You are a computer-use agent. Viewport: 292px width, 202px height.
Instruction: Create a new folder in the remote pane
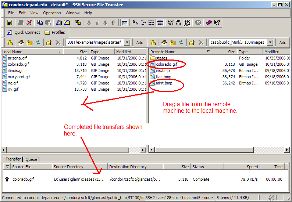192,43
